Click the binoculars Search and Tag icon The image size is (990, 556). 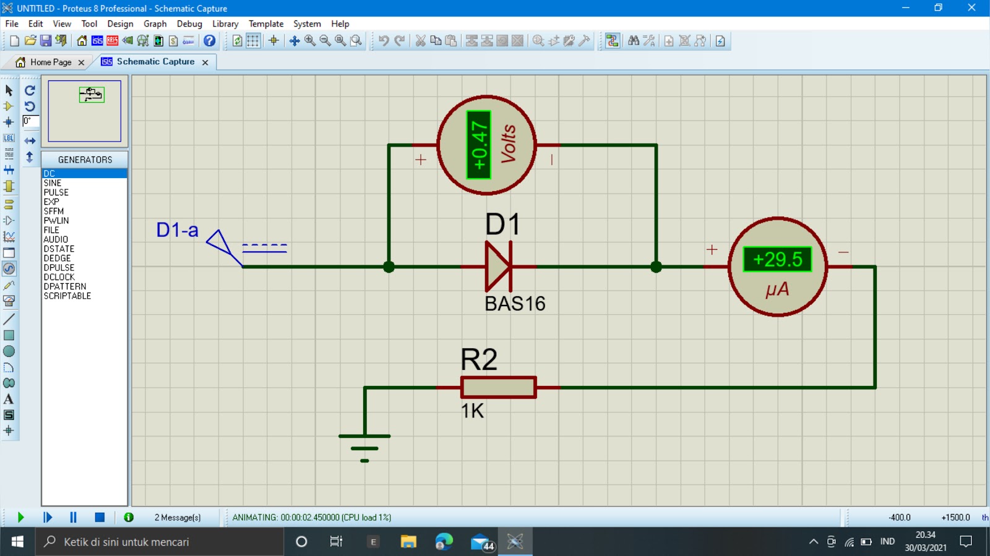click(634, 41)
